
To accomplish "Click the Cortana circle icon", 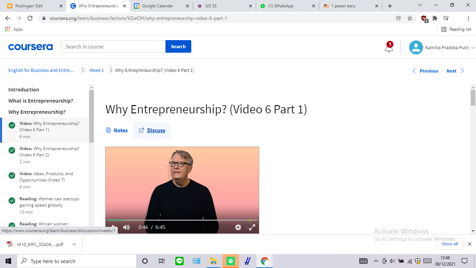I will point(145,261).
